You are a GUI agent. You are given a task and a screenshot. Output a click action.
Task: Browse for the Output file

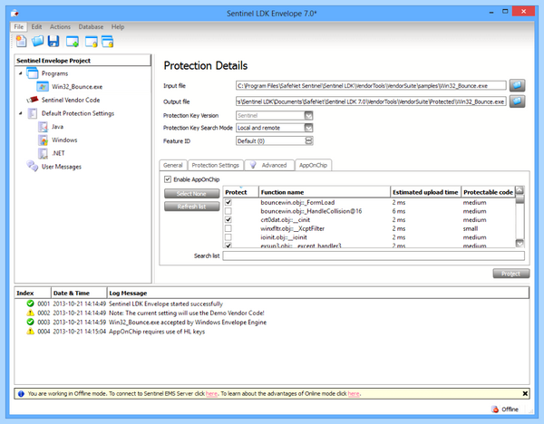[x=517, y=101]
